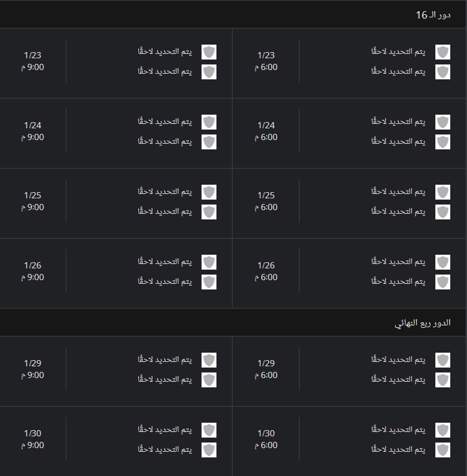Select upper team shield in 1/24 9:00 match

pos(209,122)
